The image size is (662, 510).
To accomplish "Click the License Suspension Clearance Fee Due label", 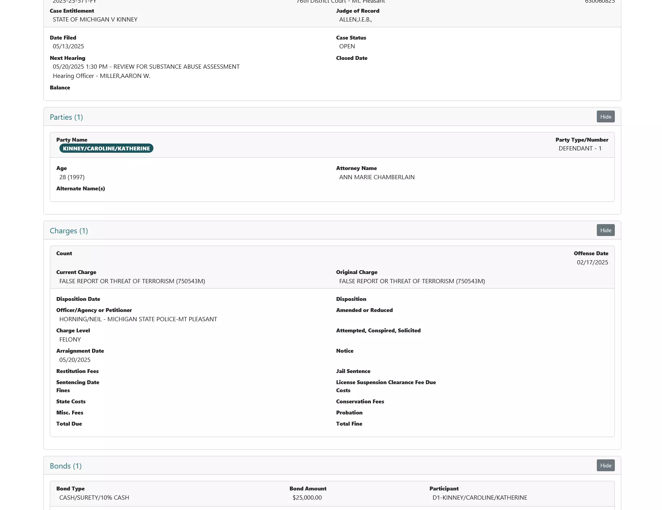I will (x=386, y=382).
